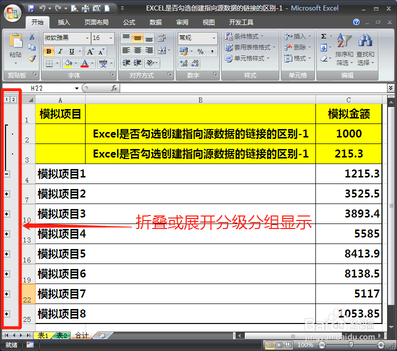397x351 pixels.
Task: Open the 公式 ribbon tab
Action: click(x=129, y=22)
